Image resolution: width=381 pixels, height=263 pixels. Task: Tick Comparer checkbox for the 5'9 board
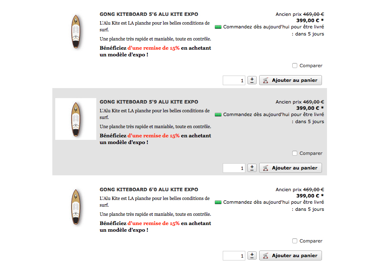pyautogui.click(x=295, y=153)
